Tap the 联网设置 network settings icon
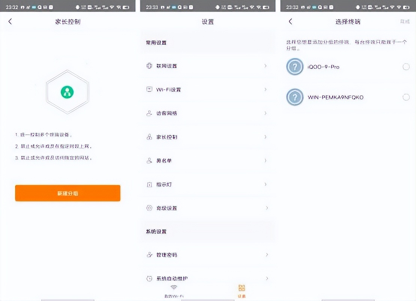 pos(149,65)
